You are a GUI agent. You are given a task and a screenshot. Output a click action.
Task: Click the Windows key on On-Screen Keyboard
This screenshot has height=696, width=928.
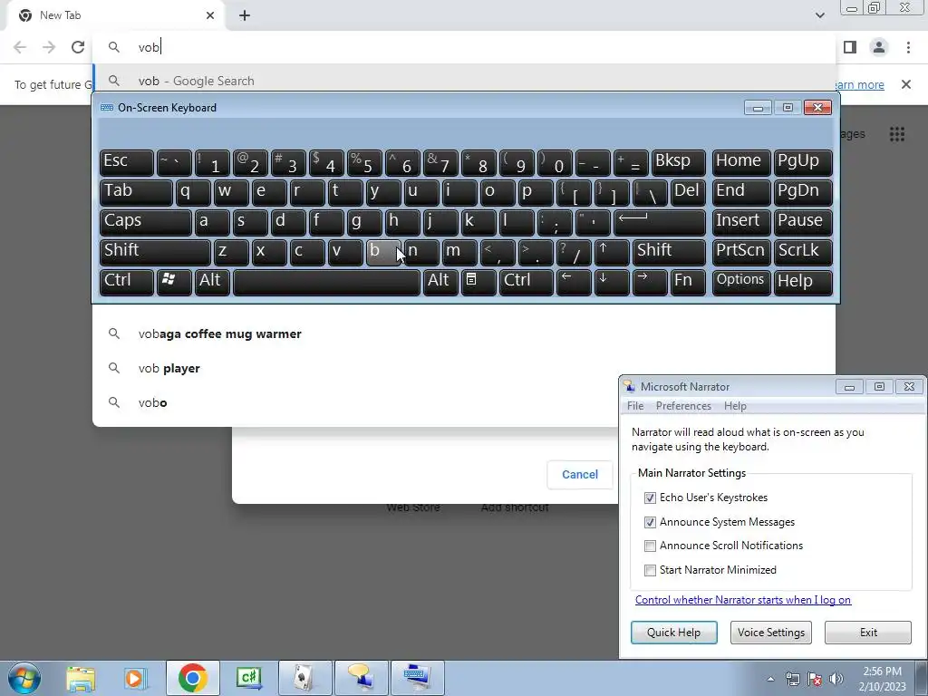click(x=173, y=281)
